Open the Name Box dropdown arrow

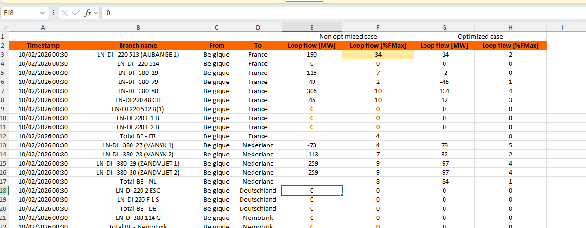[x=43, y=13]
